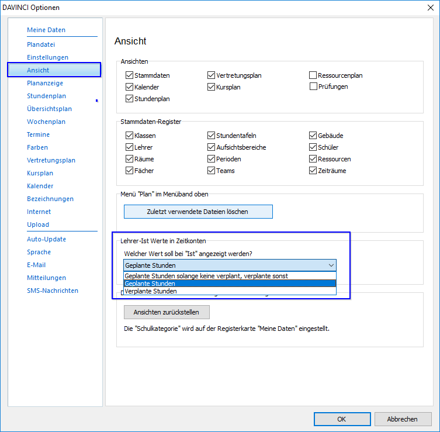The height and width of the screenshot is (432, 440).
Task: Go to Einstellungen page
Action: pos(47,57)
